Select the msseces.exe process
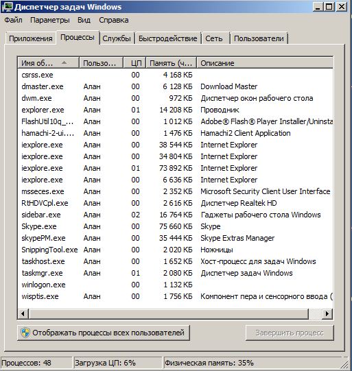Image resolution: width=352 pixels, height=371 pixels. pyautogui.click(x=175, y=191)
